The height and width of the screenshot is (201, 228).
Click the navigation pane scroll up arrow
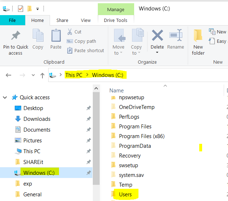point(96,88)
